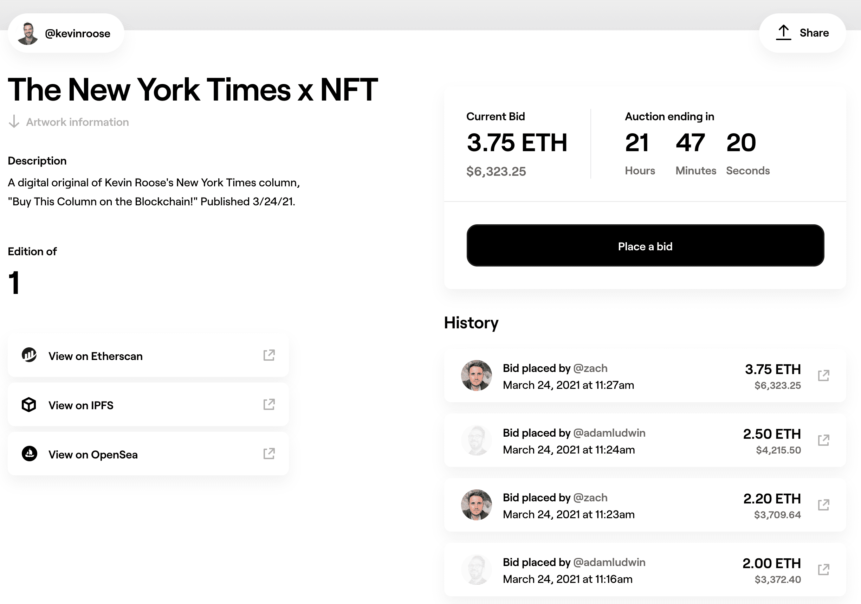Click the Description heading
Image resolution: width=861 pixels, height=604 pixels.
(x=37, y=161)
